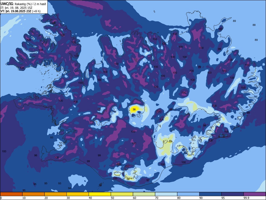This screenshot has width=266, height=200.
Task: Pick the 50–60 pale yellow legend swatch
Action: [x=122, y=194]
